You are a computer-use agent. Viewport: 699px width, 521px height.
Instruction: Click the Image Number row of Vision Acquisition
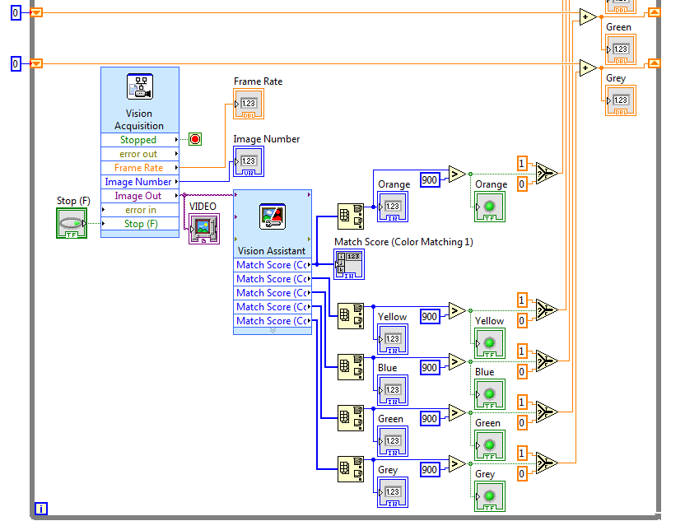tap(140, 182)
